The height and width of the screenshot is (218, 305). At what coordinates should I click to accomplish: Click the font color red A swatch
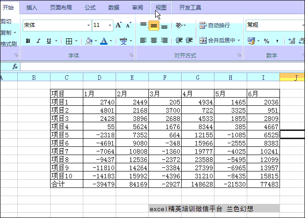pos(103,41)
